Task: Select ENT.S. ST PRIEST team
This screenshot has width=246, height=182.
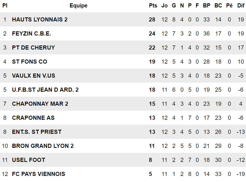Action: [37, 132]
